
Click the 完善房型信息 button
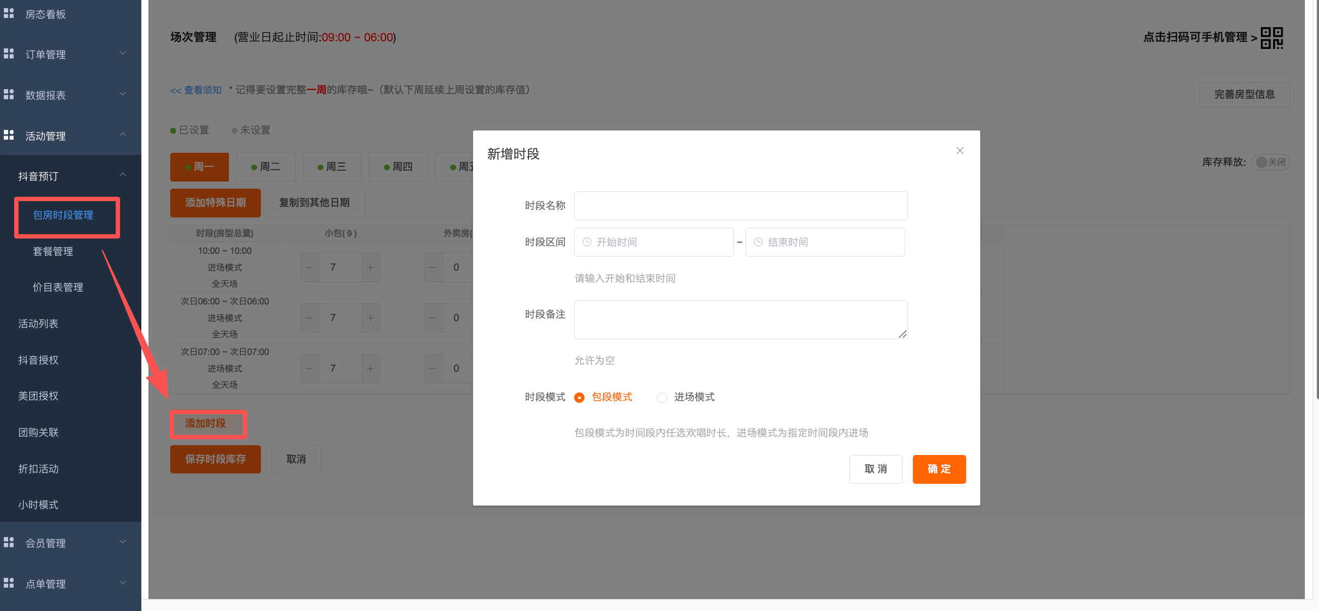tap(1245, 95)
